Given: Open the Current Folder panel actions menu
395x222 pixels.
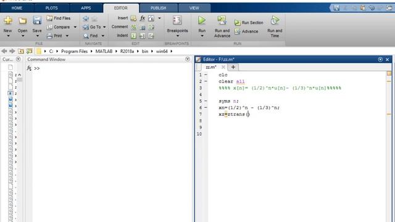Looking at the screenshot, I should pos(18,59).
